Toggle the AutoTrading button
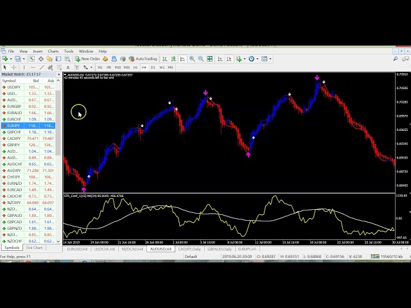The image size is (411, 308). click(x=143, y=58)
